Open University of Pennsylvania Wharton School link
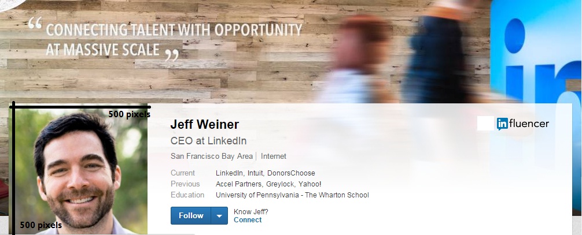The image size is (582, 235). [x=292, y=195]
